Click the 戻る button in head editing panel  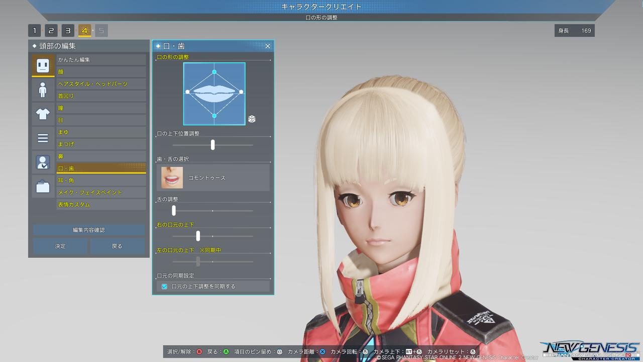pos(117,246)
